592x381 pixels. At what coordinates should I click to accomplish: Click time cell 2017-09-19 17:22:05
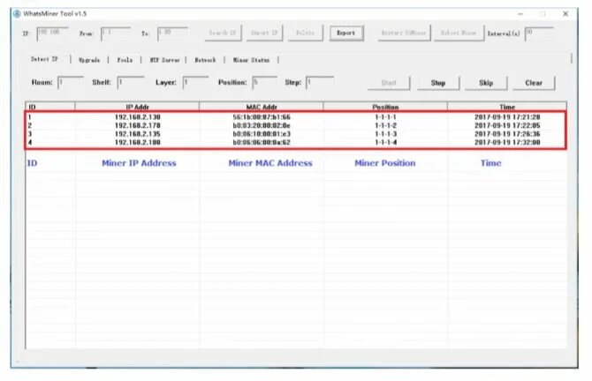(x=507, y=125)
